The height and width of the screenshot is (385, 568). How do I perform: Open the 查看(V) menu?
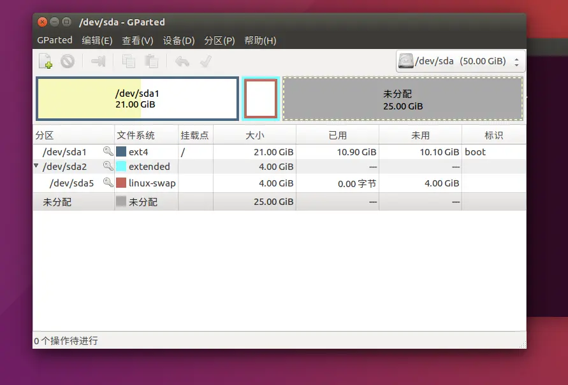click(x=138, y=40)
